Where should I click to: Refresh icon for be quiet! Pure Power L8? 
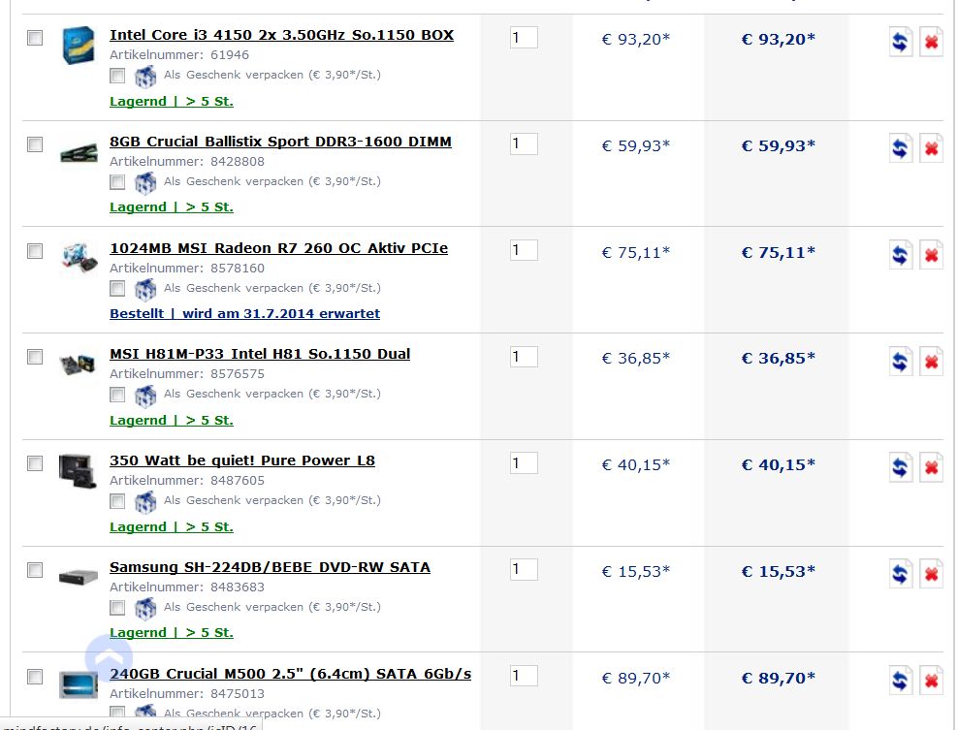coord(900,468)
